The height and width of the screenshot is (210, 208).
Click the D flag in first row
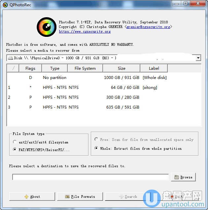(x=30, y=78)
